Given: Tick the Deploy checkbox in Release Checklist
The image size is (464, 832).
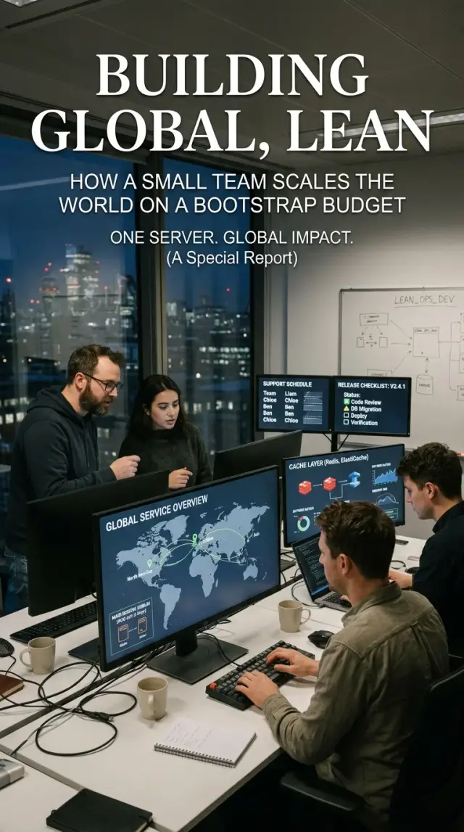Looking at the screenshot, I should point(347,416).
